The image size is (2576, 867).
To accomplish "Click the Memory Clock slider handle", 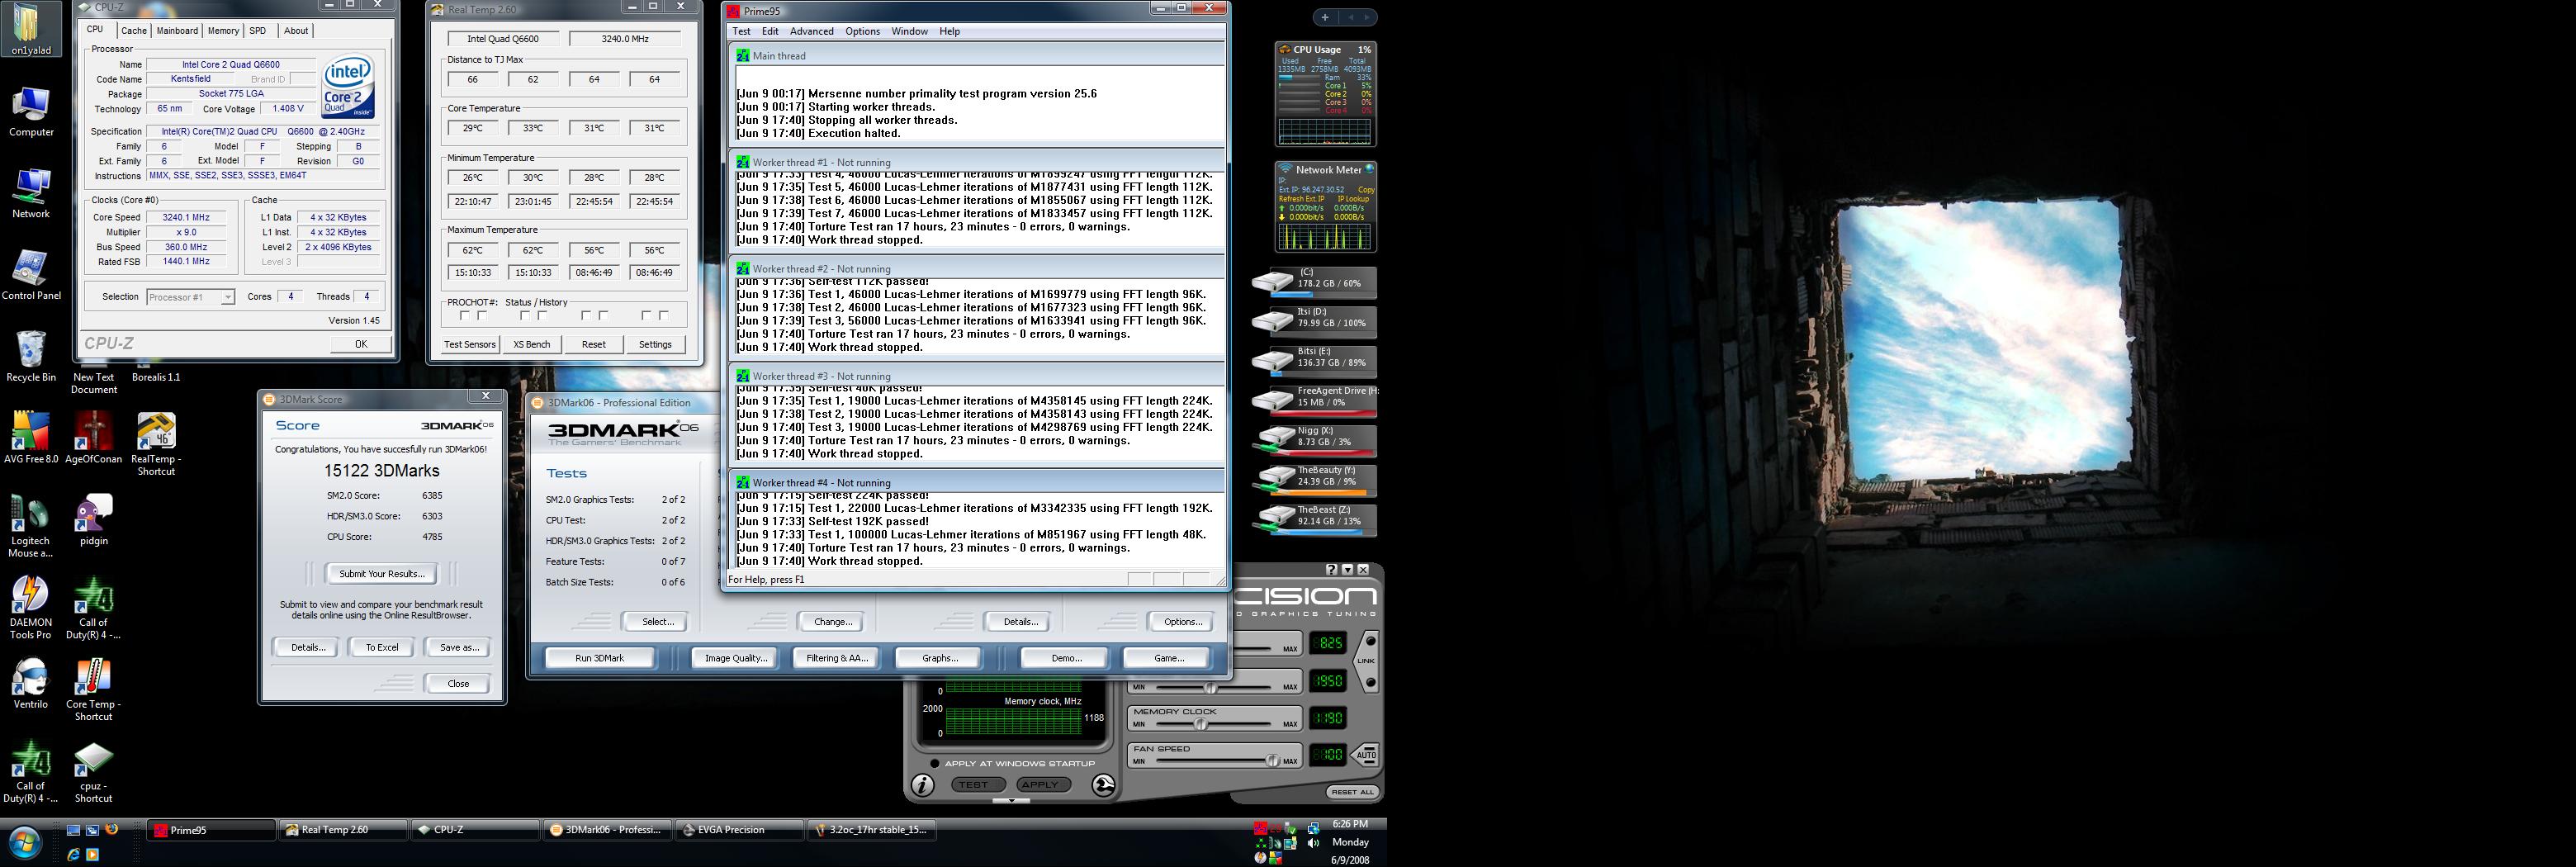I will click(x=1200, y=724).
